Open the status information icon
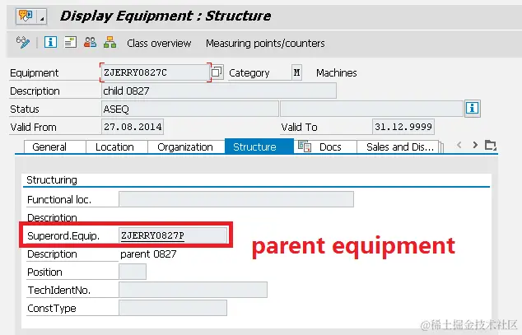This screenshot has width=522, height=335. [472, 108]
